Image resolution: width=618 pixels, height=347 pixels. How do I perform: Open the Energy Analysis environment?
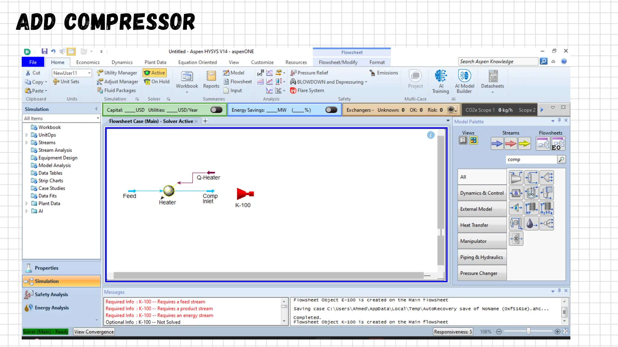point(62,308)
